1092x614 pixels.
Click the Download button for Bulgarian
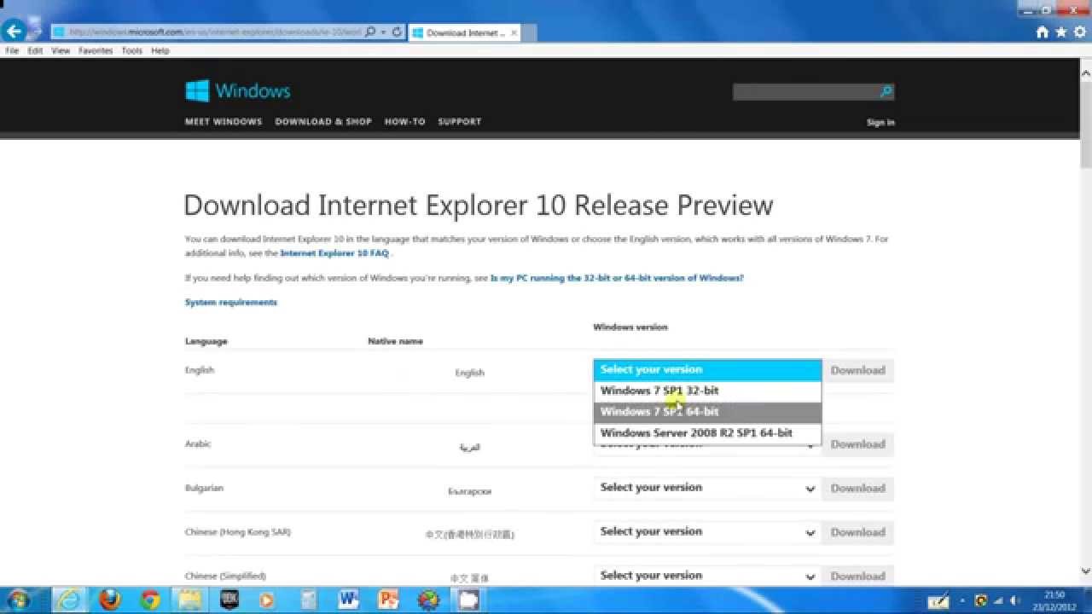click(857, 489)
